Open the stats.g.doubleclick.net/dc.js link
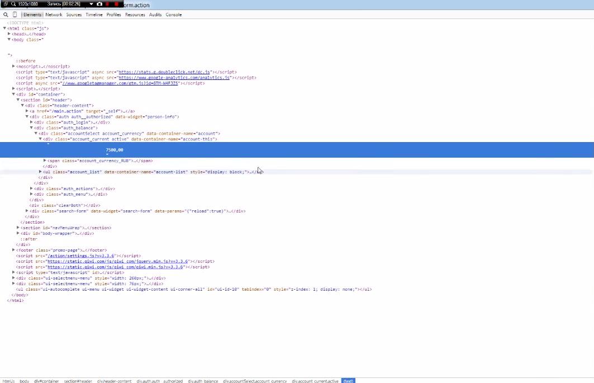 [164, 72]
